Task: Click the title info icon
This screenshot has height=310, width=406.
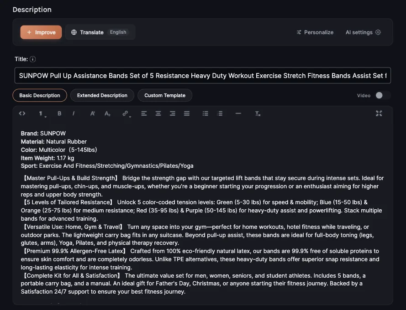Action: [32, 59]
